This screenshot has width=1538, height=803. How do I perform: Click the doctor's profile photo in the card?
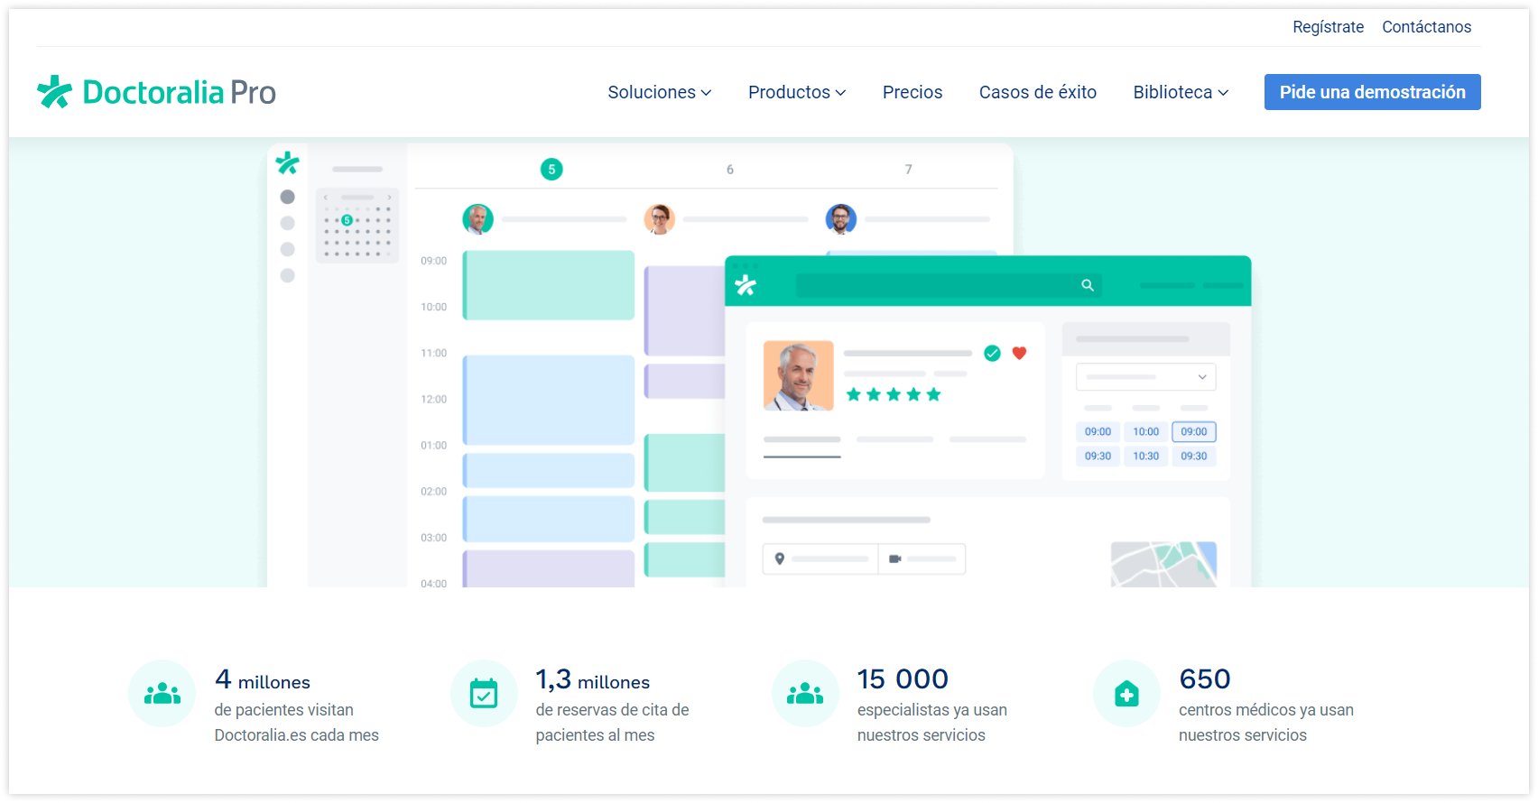pyautogui.click(x=798, y=375)
